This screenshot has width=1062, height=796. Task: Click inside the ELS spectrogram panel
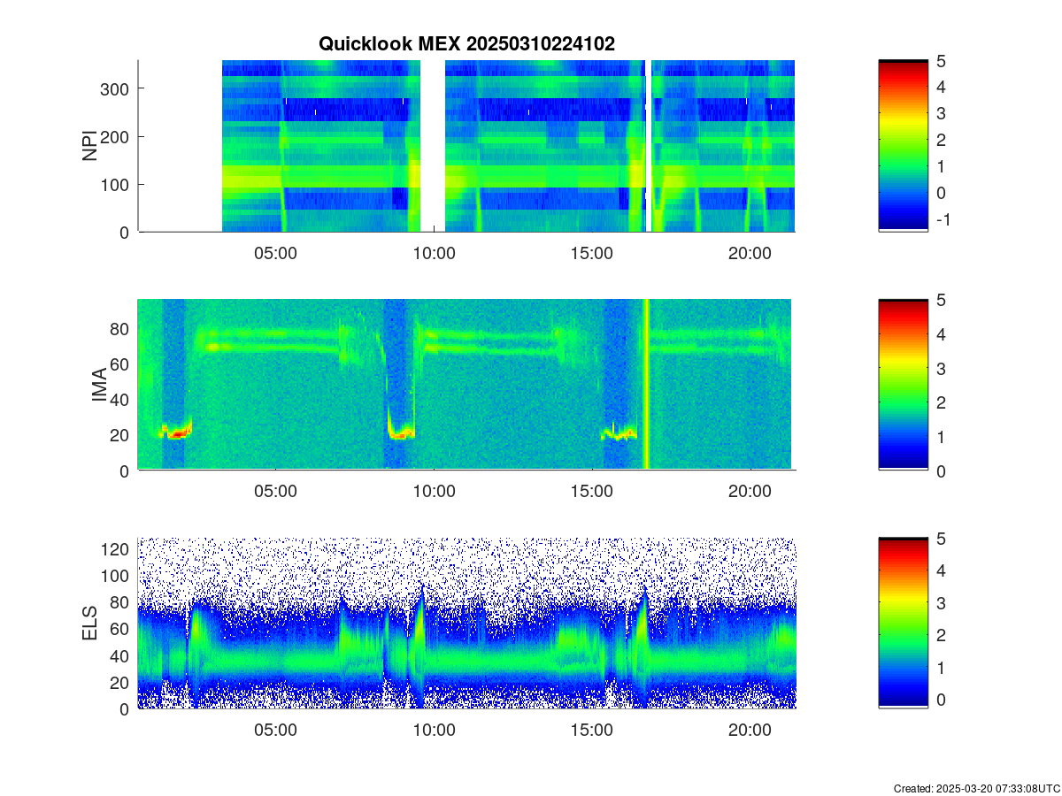[466, 623]
